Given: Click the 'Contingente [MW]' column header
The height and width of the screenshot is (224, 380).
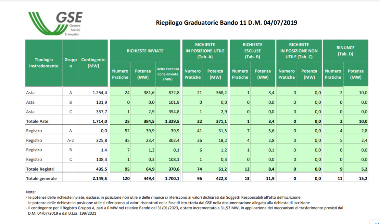Looking at the screenshot, I should (93, 63).
